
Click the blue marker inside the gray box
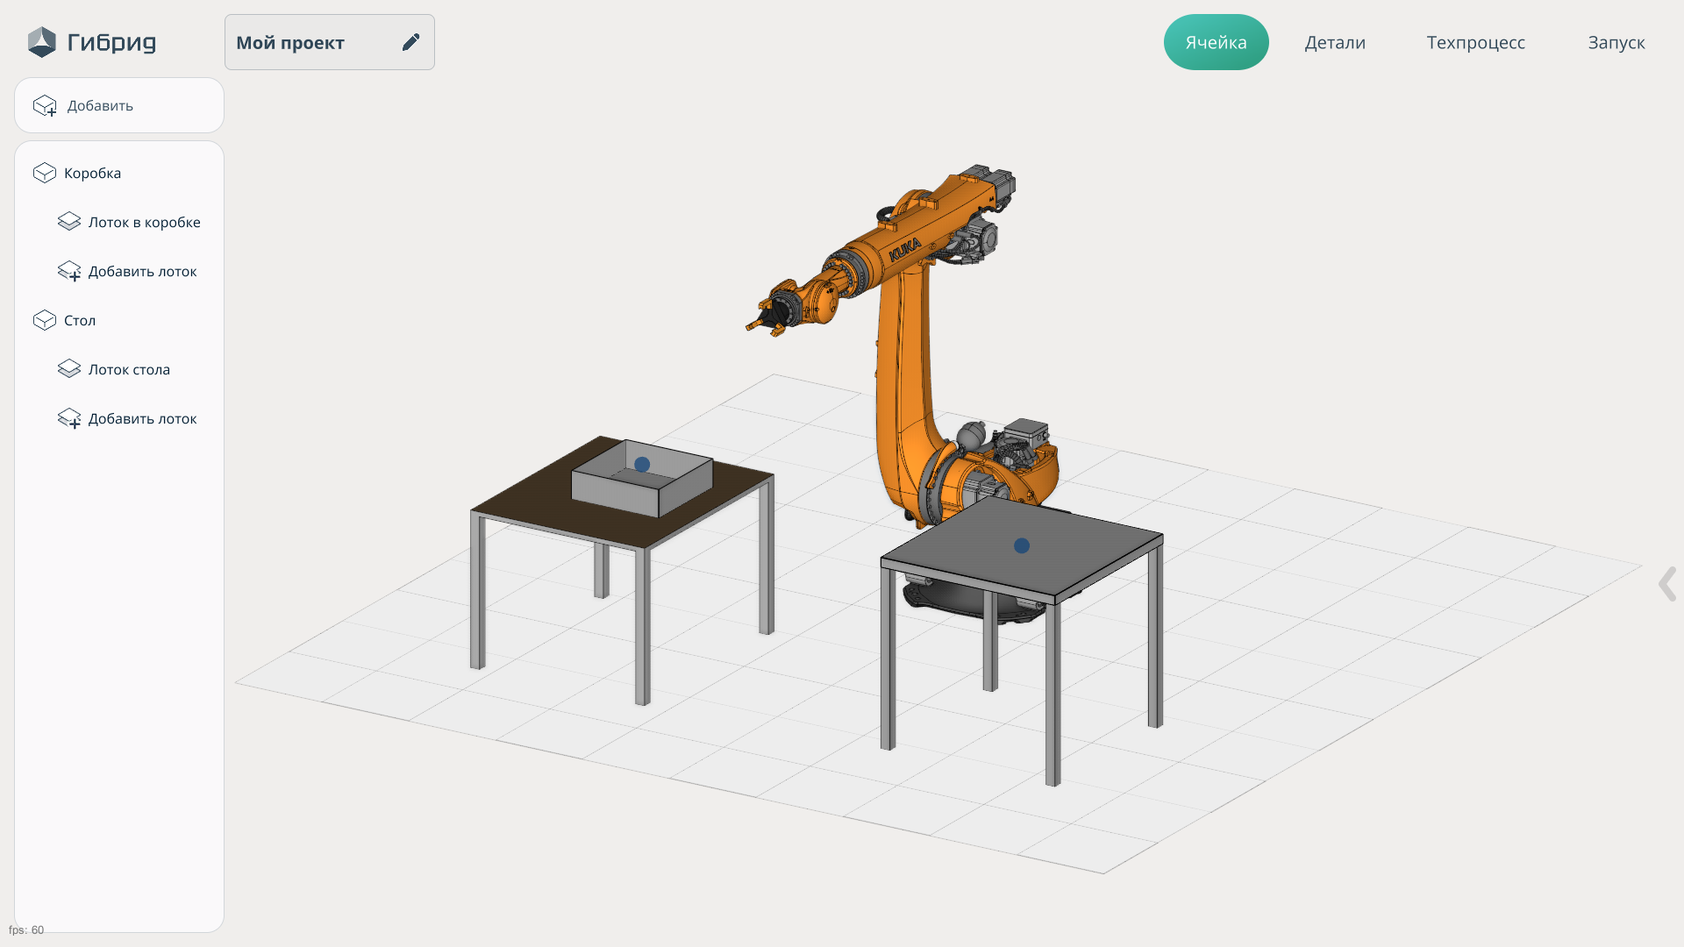click(x=642, y=465)
